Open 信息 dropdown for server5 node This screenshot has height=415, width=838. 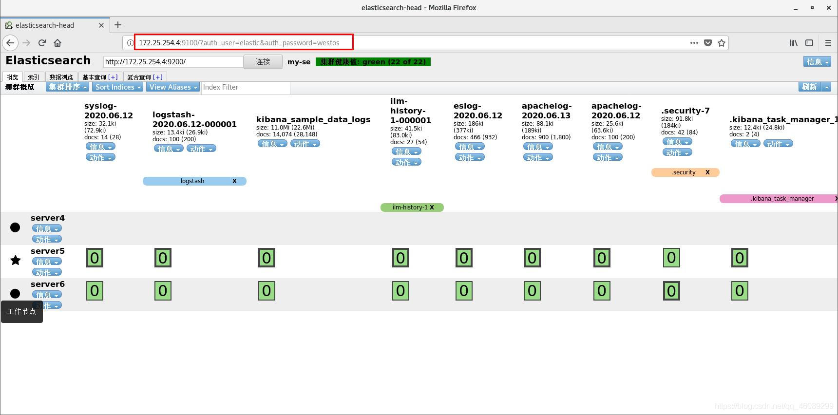tap(47, 262)
